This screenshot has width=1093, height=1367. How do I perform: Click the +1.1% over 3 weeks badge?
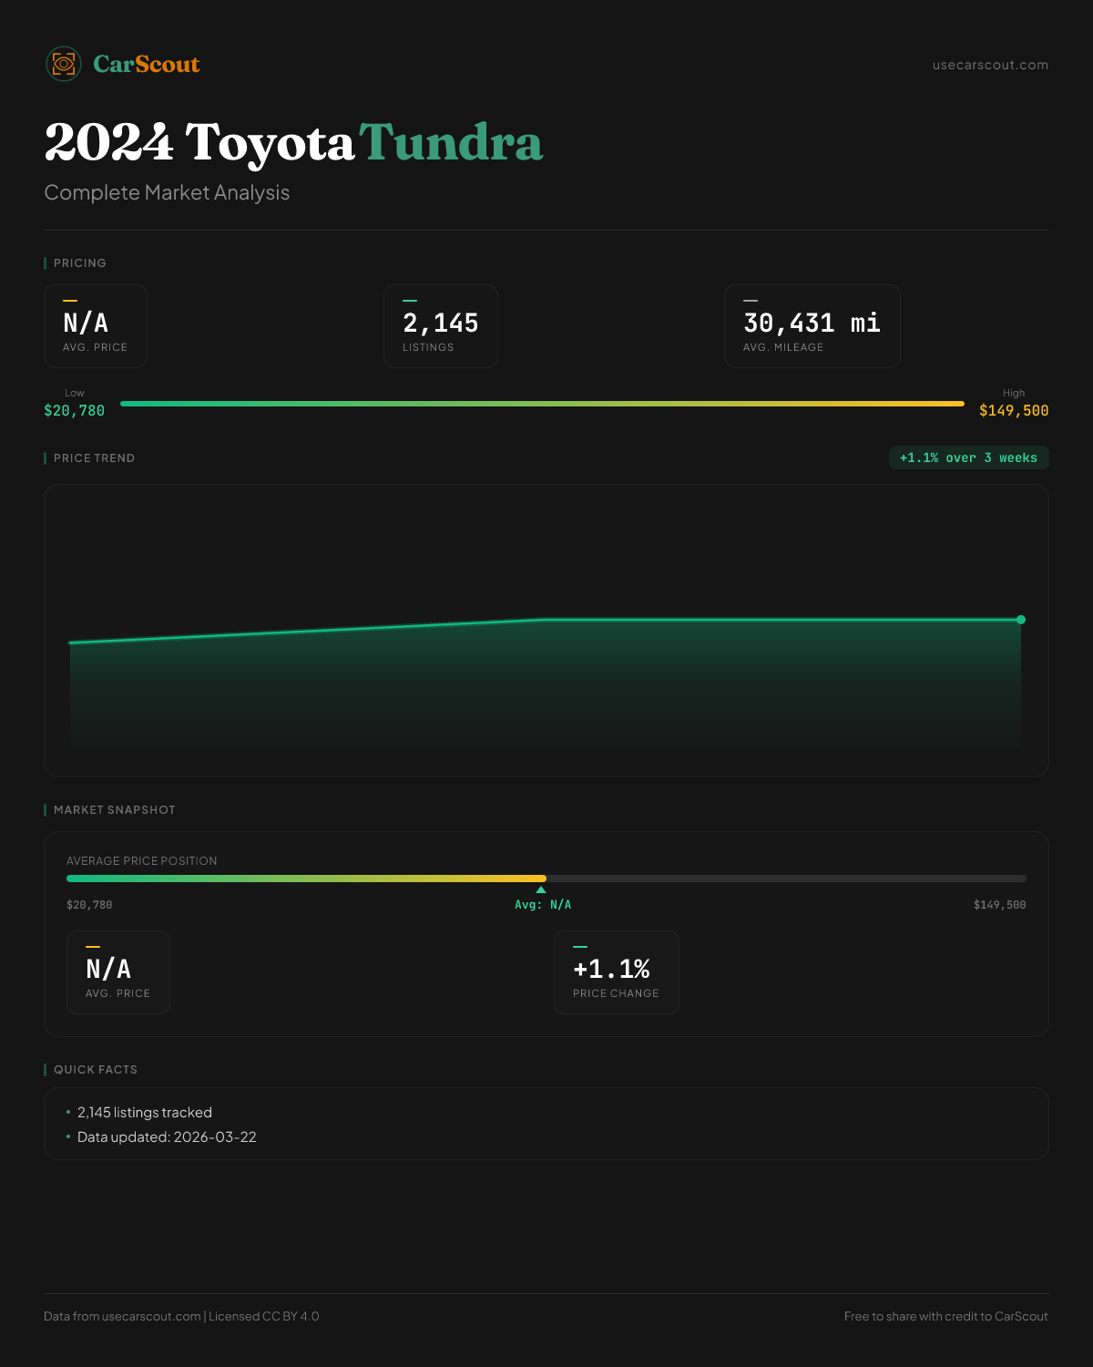coord(968,457)
